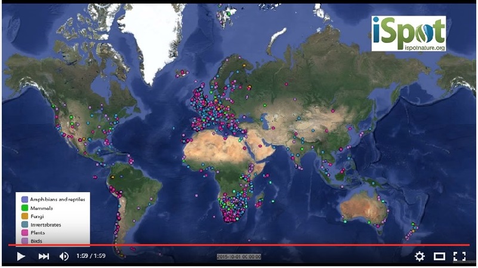Click the pink Plants legend swatch

24,233
